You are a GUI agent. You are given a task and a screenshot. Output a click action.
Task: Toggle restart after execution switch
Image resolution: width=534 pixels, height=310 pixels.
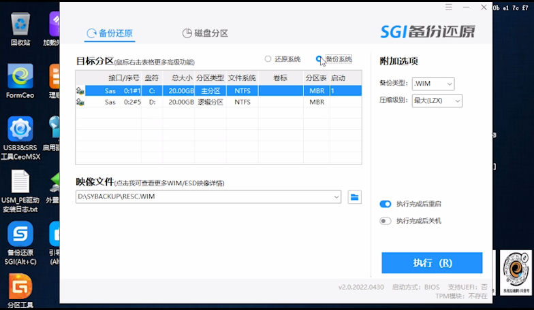[386, 204]
